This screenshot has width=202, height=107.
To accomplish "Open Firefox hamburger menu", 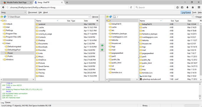I will pyautogui.click(x=199, y=7).
